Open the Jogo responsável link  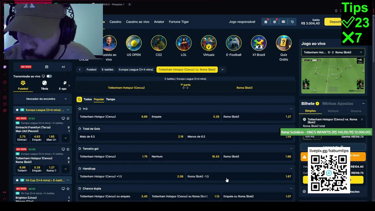click(x=242, y=22)
